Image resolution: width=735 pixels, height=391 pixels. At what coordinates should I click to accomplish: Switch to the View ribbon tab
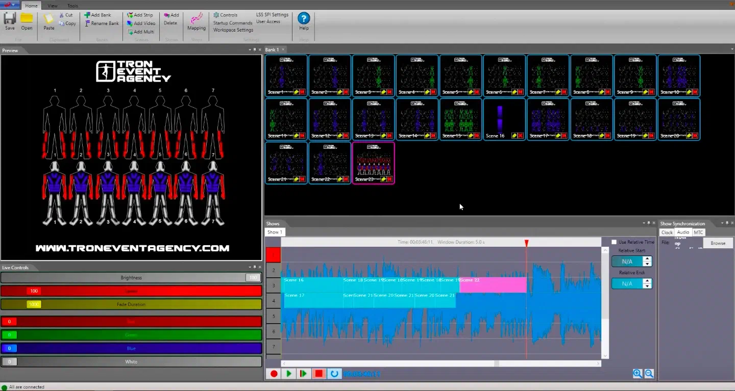click(52, 6)
